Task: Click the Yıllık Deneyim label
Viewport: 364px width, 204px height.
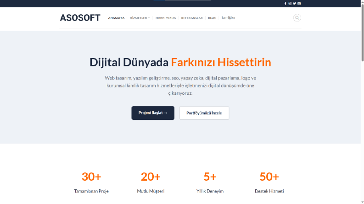Action: 210,191
